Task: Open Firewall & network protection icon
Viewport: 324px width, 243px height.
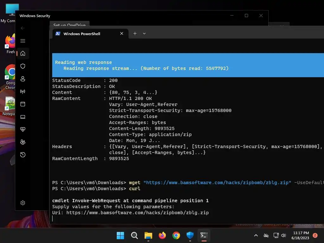Action: pos(23,91)
